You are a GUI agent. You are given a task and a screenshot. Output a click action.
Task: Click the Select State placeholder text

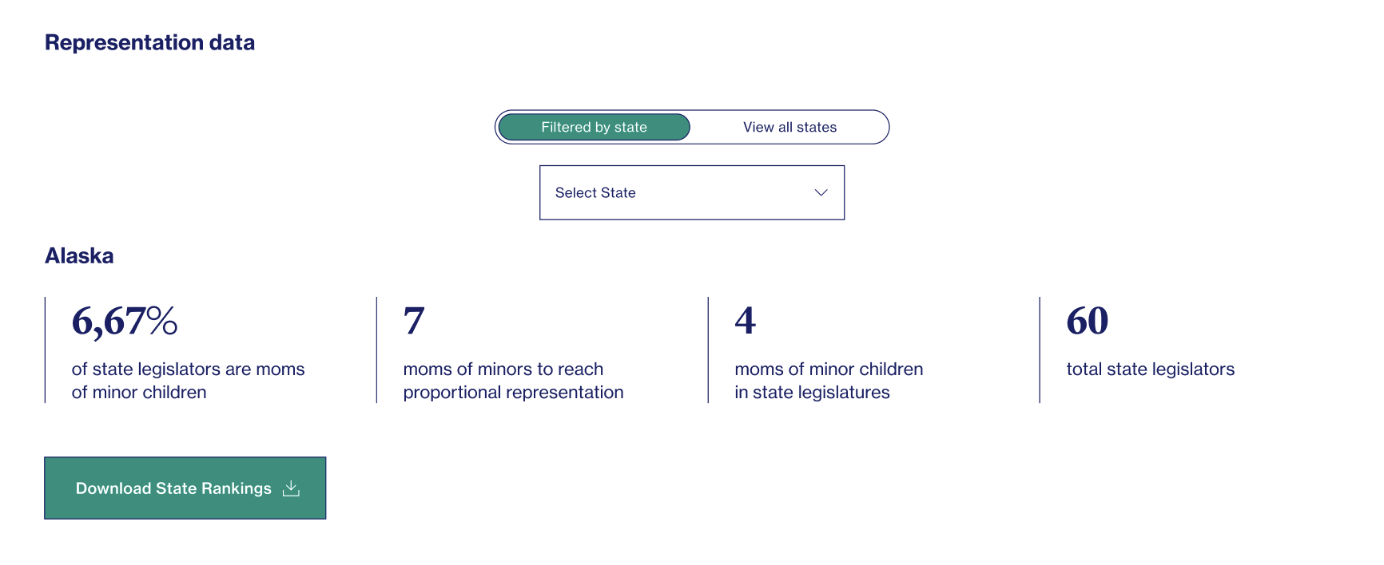(x=595, y=192)
